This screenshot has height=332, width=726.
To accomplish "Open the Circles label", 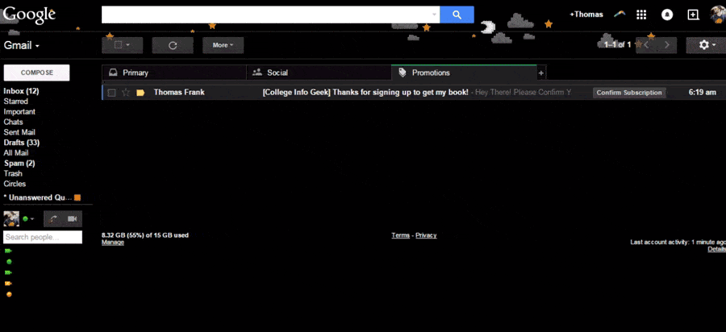I will tap(15, 184).
